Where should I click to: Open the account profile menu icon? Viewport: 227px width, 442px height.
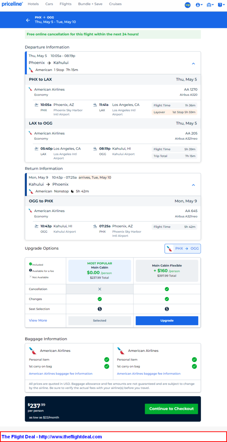(x=199, y=5)
